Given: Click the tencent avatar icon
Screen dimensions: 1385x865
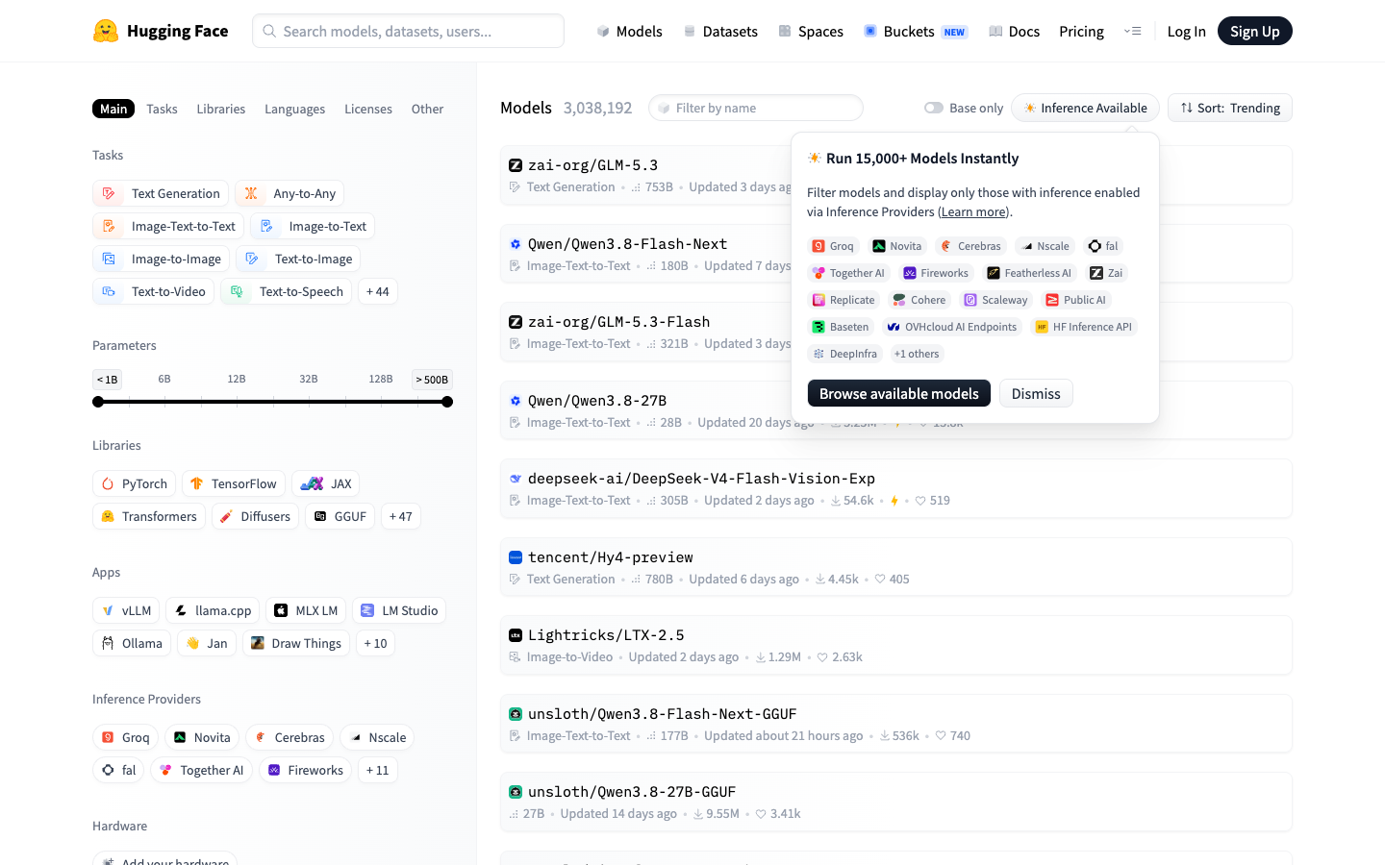Looking at the screenshot, I should (x=516, y=557).
